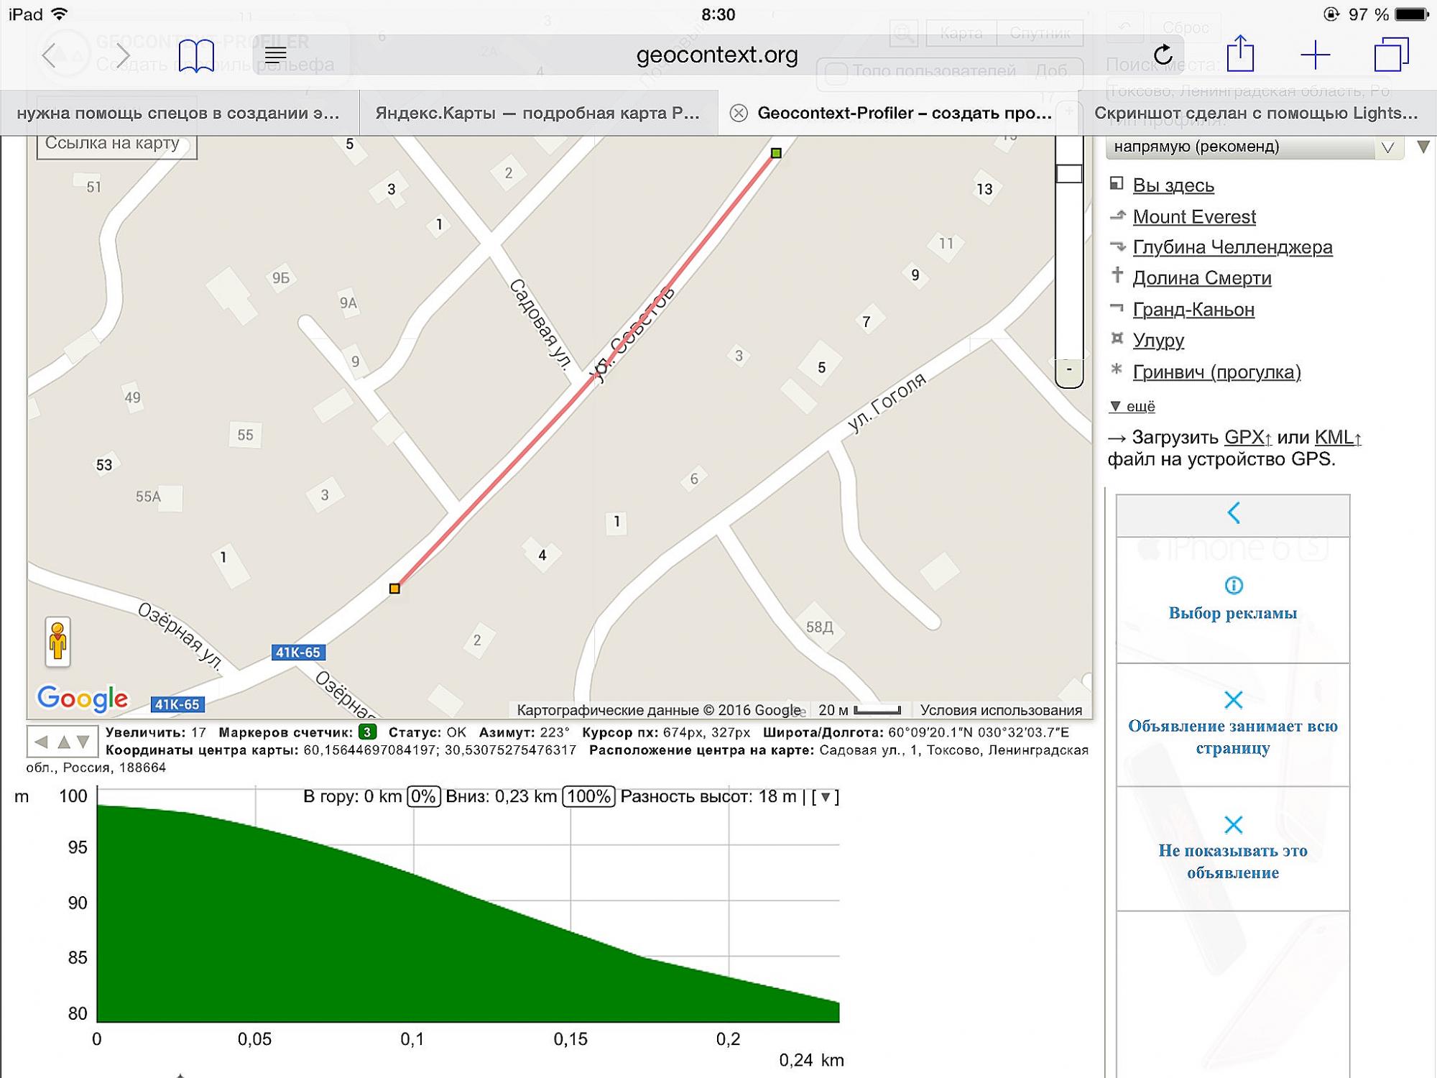The image size is (1437, 1078).
Task: Click the 100% downhill percentage box
Action: [588, 797]
